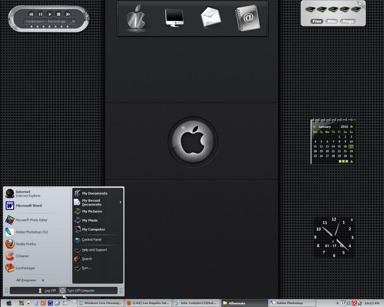
Task: Select day 25 in the January calendar
Action: 315,156
